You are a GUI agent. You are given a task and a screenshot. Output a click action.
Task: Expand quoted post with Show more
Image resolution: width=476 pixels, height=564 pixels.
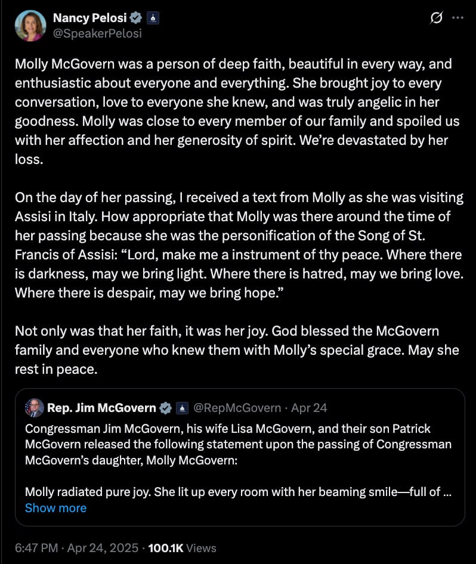pos(55,508)
